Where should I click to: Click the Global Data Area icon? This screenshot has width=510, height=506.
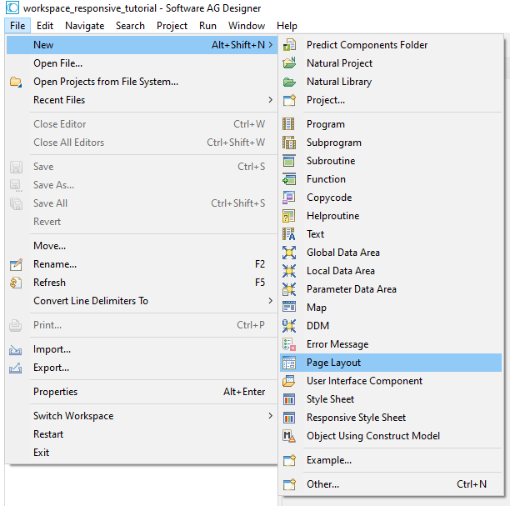(x=289, y=253)
